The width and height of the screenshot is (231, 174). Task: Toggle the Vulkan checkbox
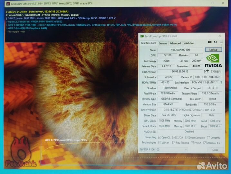159,143
